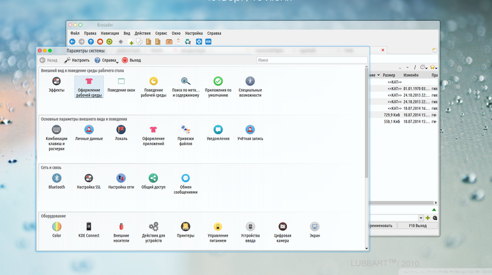Open Оформление рабочей среды module
492x275 pixels.
(89, 86)
